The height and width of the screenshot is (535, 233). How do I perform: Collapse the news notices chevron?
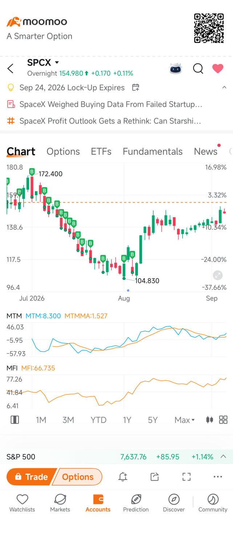point(224,87)
